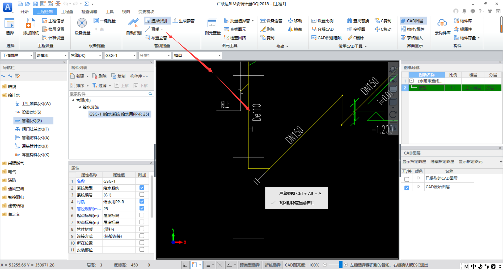Viewport: 503px width, 270px height.
Task: Click the 跨类型选择 button
Action: coord(250,265)
